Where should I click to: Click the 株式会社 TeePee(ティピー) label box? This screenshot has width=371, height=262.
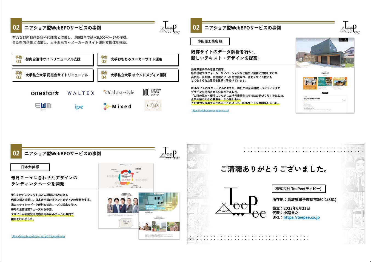[x=299, y=189]
